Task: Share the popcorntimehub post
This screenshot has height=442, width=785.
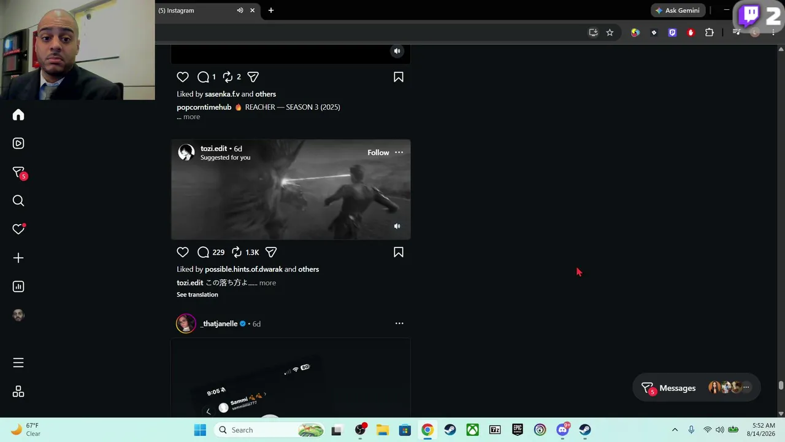Action: point(253,77)
